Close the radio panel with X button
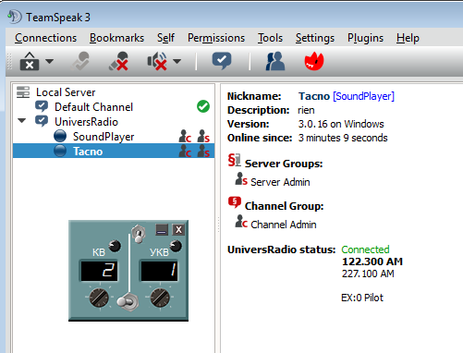This screenshot has width=463, height=353. pos(178,229)
